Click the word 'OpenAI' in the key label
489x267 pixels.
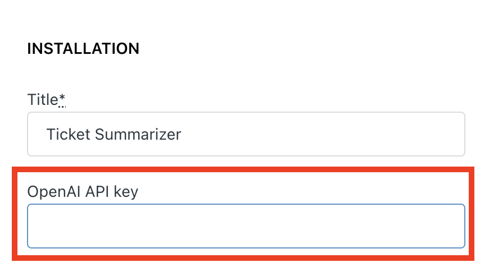pos(54,191)
